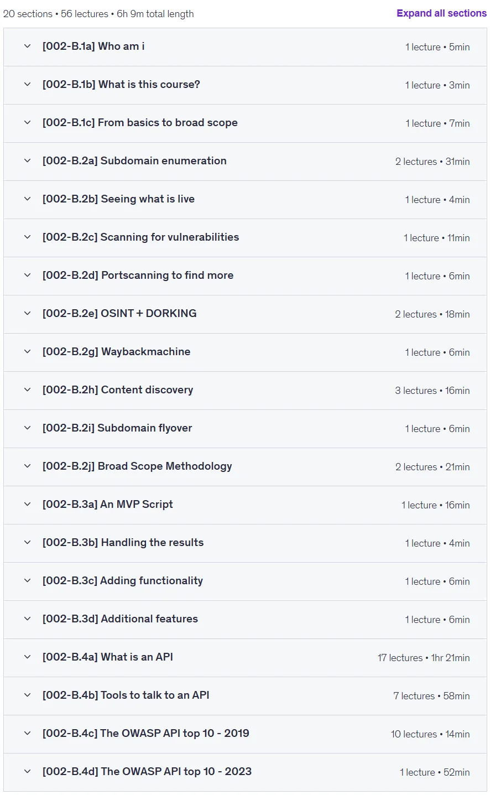Expand Tools to talk to an API
The width and height of the screenshot is (490, 795).
pyautogui.click(x=245, y=695)
